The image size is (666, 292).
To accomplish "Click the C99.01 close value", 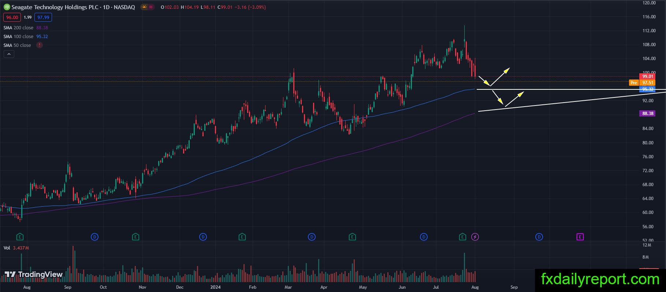I will [225, 7].
